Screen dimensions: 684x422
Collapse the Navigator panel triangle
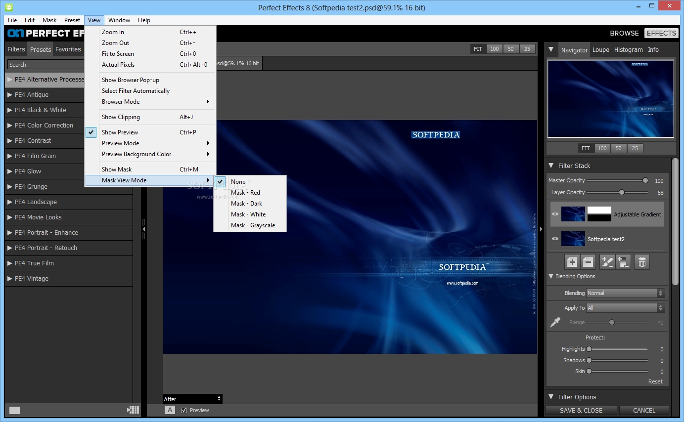click(551, 50)
